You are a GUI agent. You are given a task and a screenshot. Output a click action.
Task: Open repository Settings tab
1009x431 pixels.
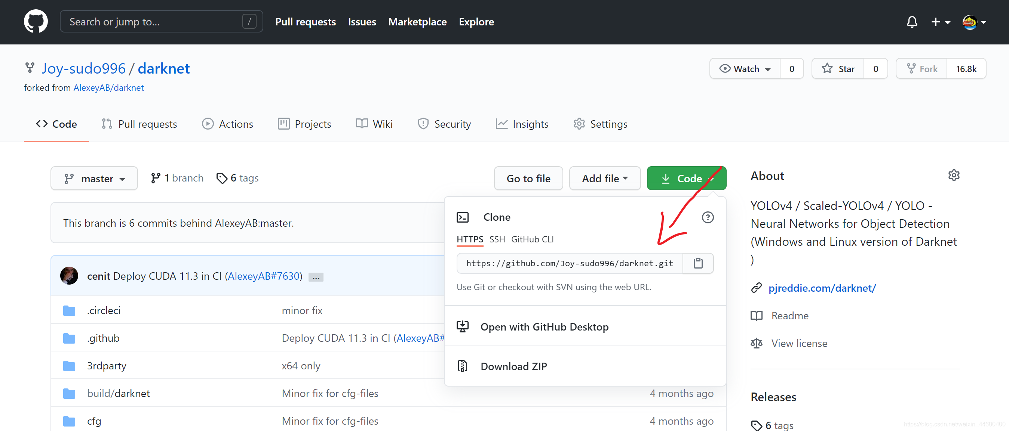[x=600, y=124]
